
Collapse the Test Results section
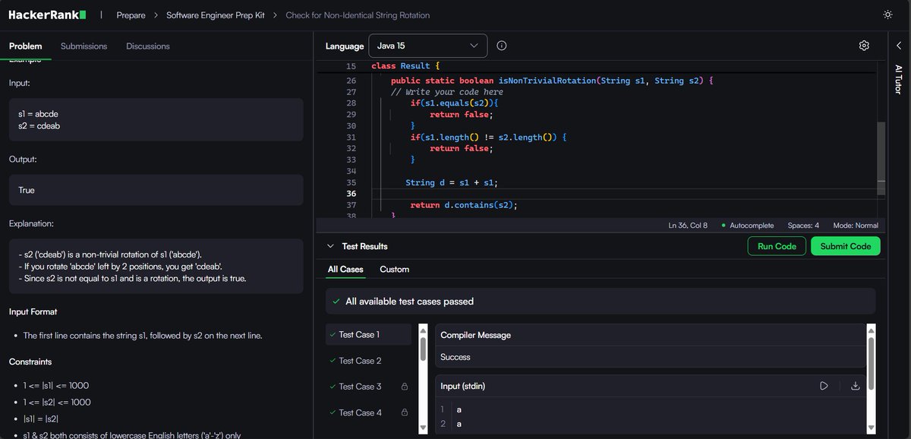click(329, 245)
